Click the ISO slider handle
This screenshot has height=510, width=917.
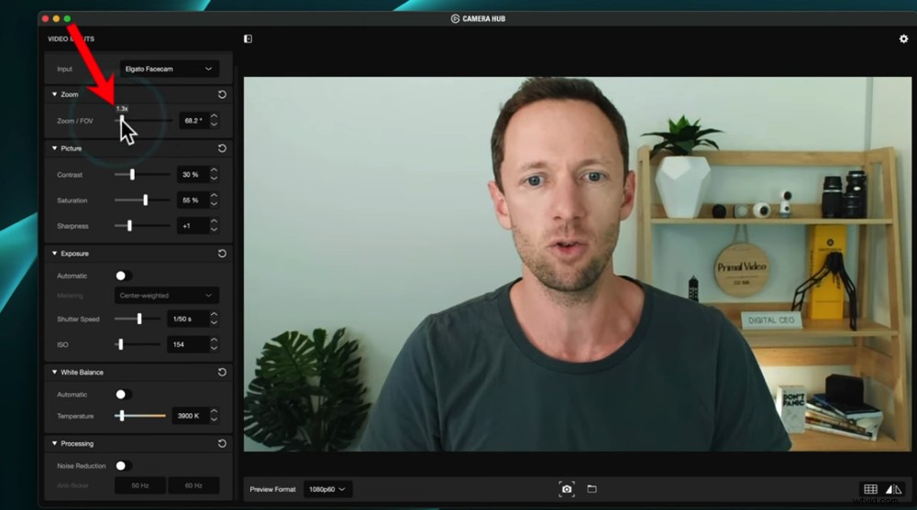(x=120, y=344)
